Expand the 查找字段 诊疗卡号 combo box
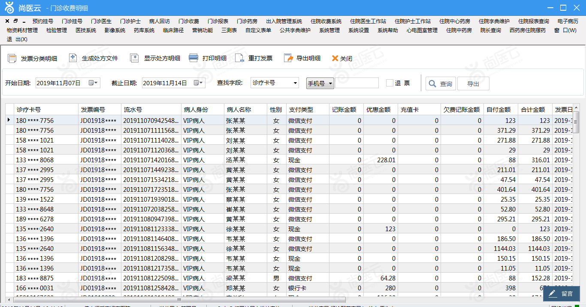586x307 pixels. pos(295,83)
